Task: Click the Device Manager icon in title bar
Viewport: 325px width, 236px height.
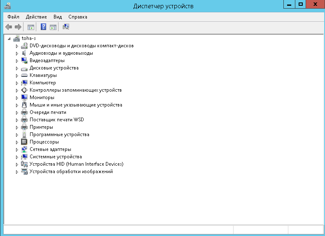Action: (x=8, y=6)
